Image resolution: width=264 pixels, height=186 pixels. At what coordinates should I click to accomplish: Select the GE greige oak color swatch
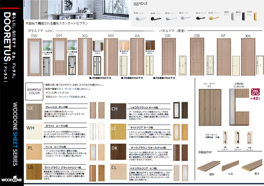point(34,111)
